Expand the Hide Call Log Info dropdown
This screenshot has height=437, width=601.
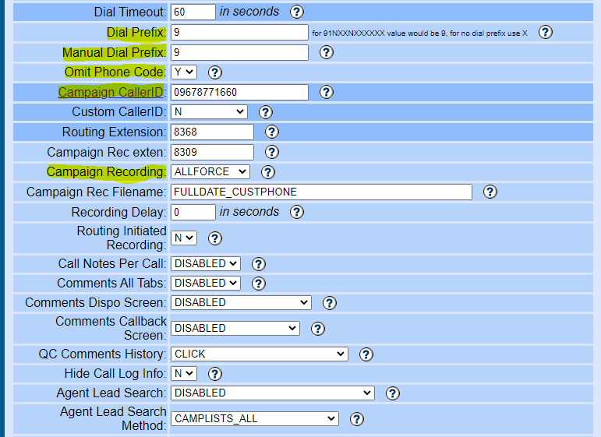[x=184, y=373]
